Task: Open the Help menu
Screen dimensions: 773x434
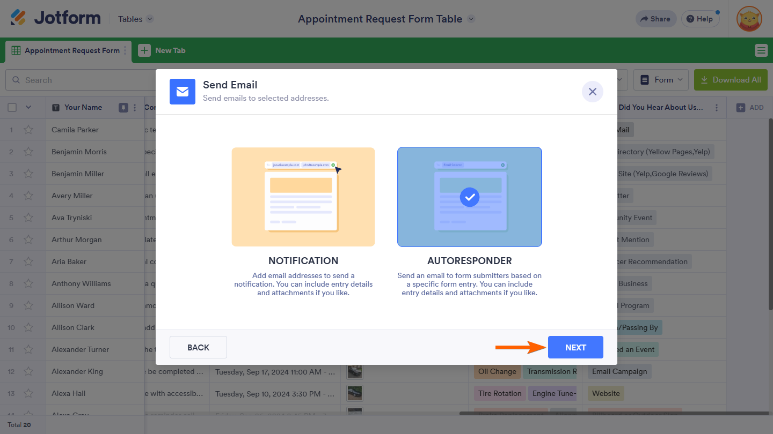Action: (700, 19)
